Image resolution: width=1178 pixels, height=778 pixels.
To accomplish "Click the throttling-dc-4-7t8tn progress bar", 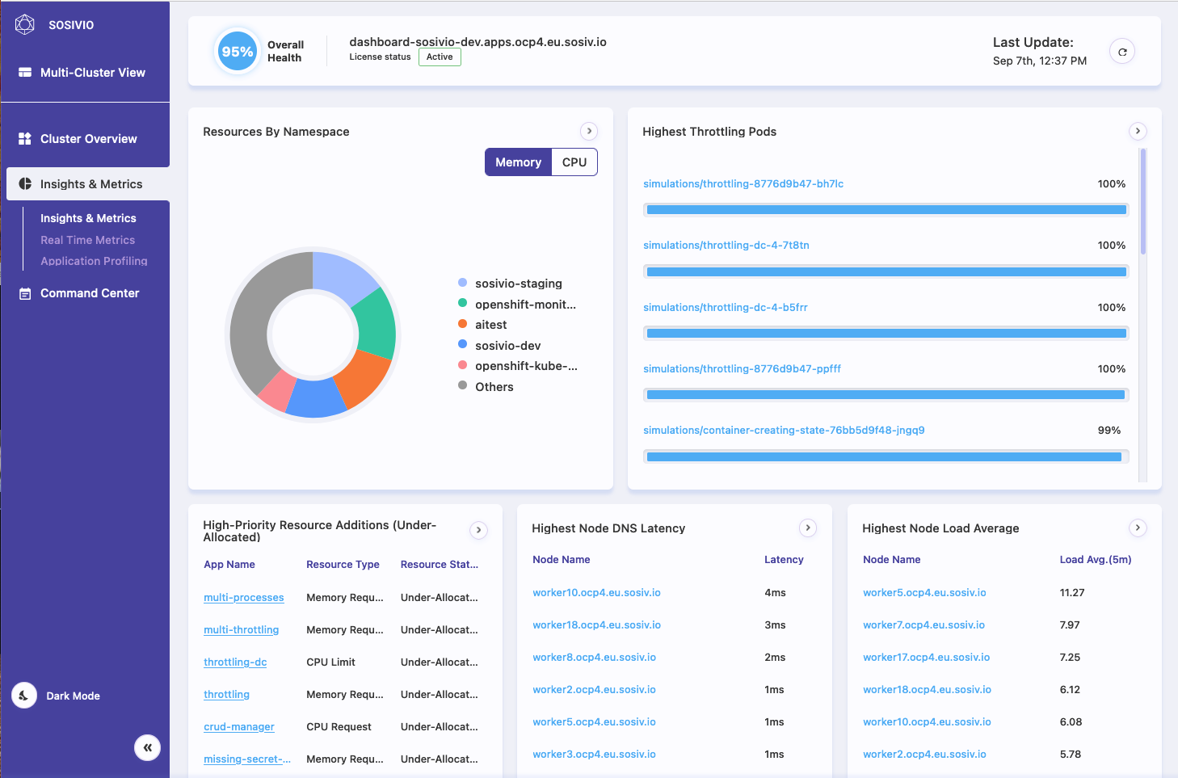I will (886, 271).
